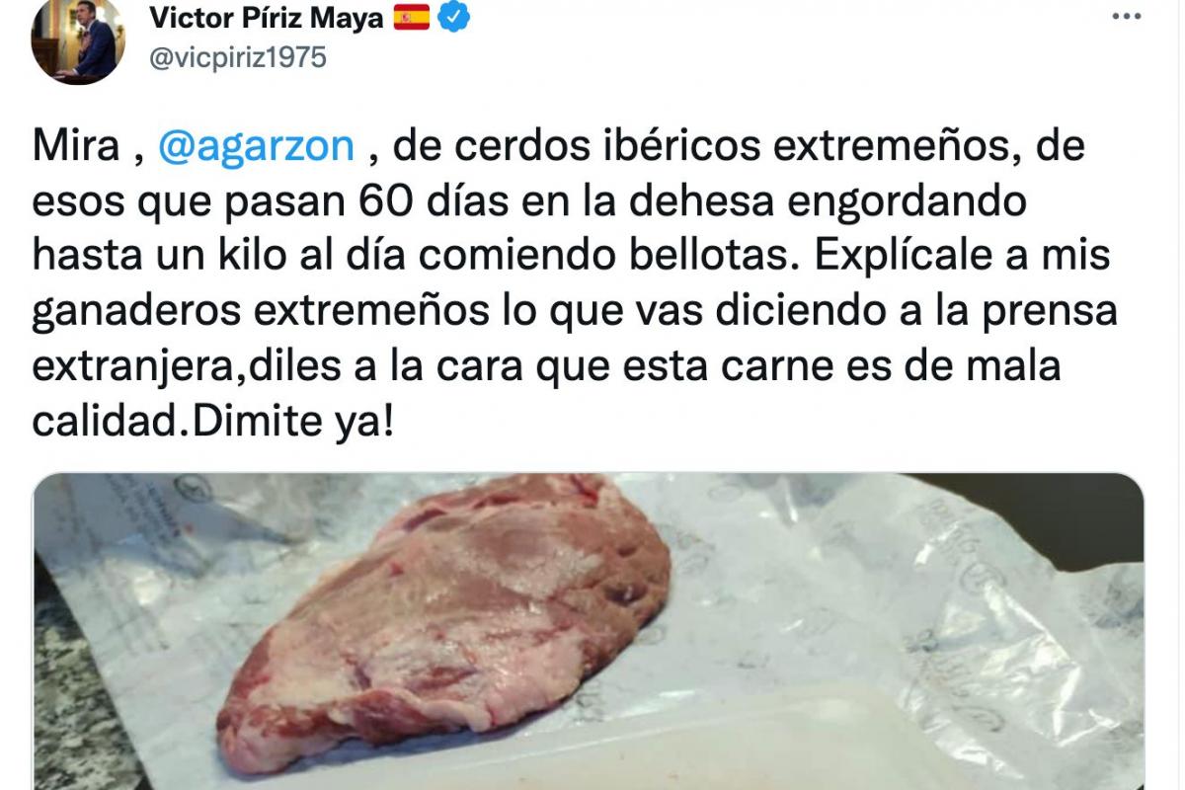This screenshot has width=1185, height=790.
Task: Open the @agarzon mention link
Action: tap(255, 147)
